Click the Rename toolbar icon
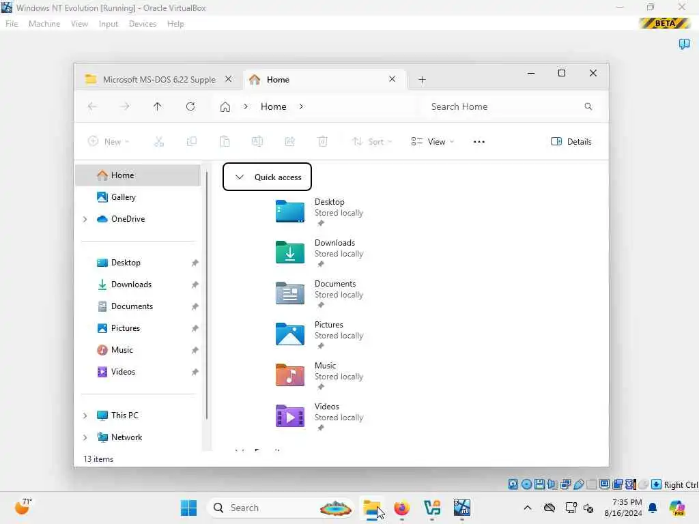This screenshot has width=699, height=524. click(x=257, y=142)
